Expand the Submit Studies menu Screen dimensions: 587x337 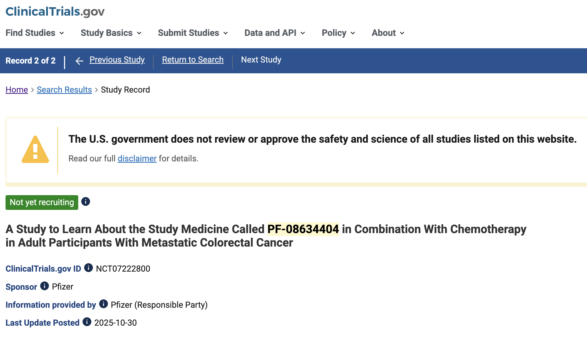193,33
